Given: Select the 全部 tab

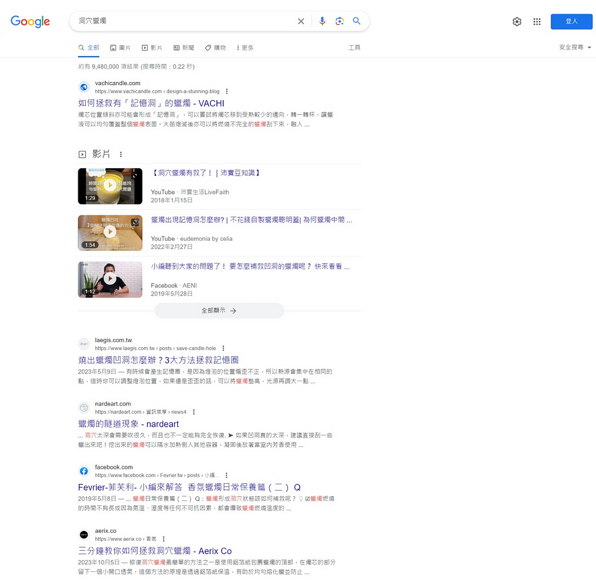Looking at the screenshot, I should coord(89,48).
